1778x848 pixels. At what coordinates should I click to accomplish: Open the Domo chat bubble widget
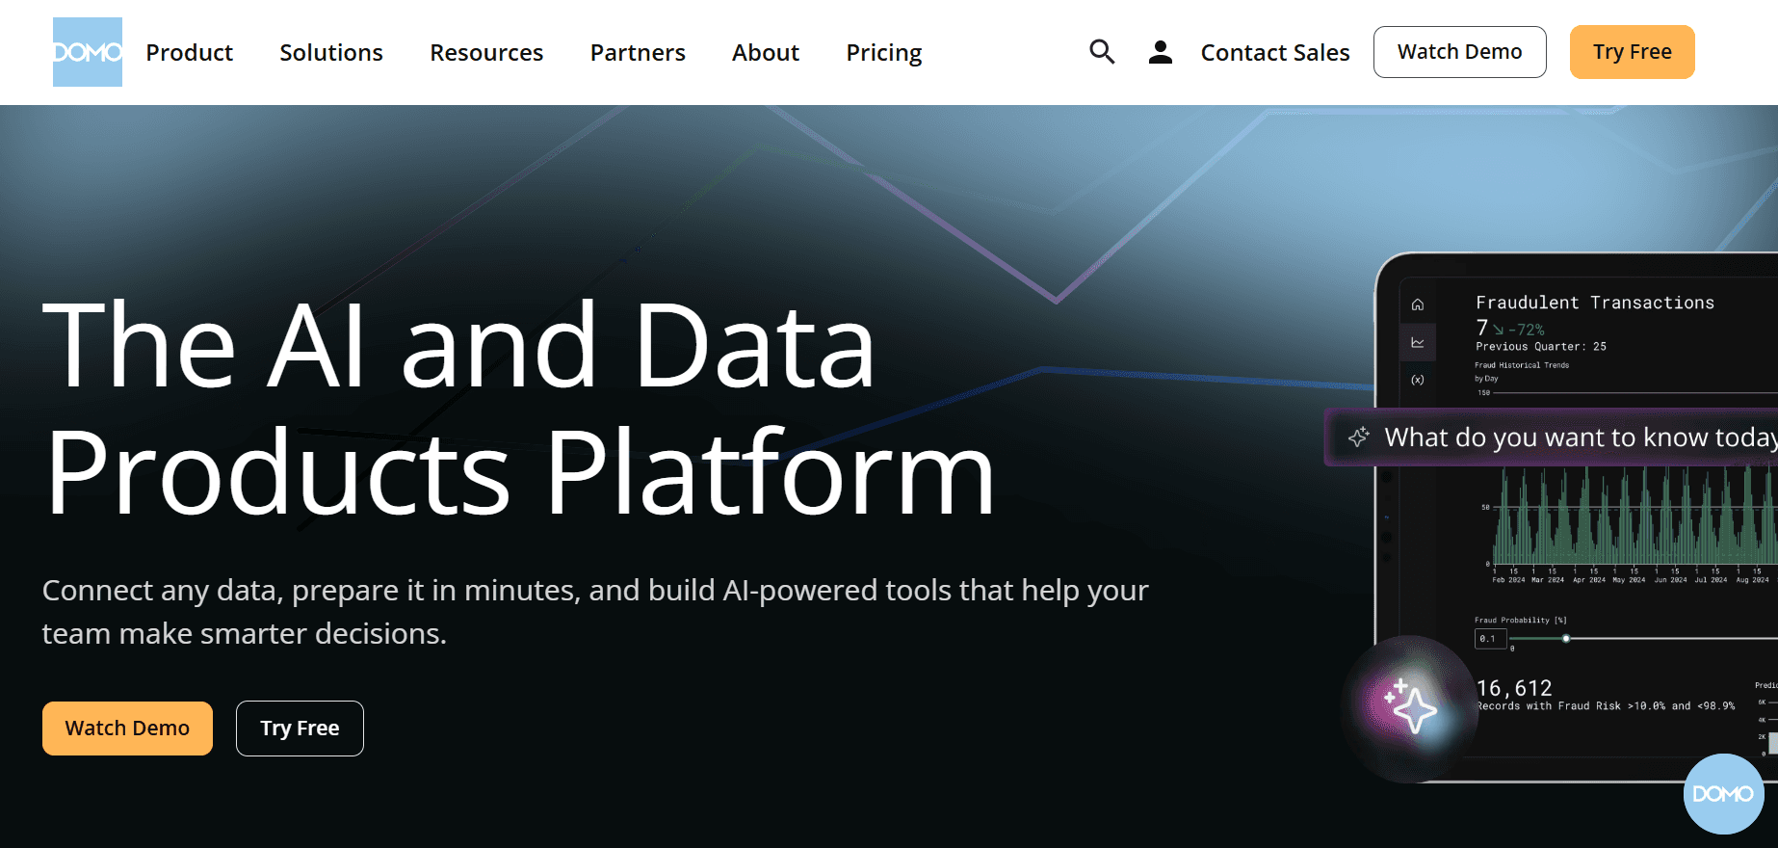click(x=1724, y=794)
